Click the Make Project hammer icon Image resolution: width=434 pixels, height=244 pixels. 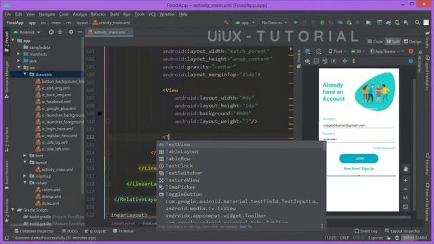(226, 22)
